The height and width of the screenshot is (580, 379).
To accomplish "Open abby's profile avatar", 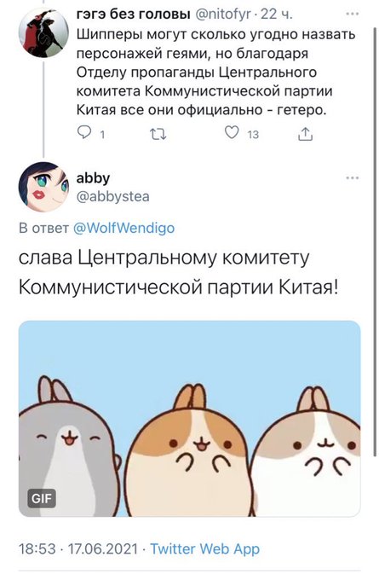I will tap(43, 187).
